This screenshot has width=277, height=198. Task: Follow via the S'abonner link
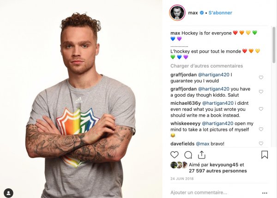tap(220, 13)
